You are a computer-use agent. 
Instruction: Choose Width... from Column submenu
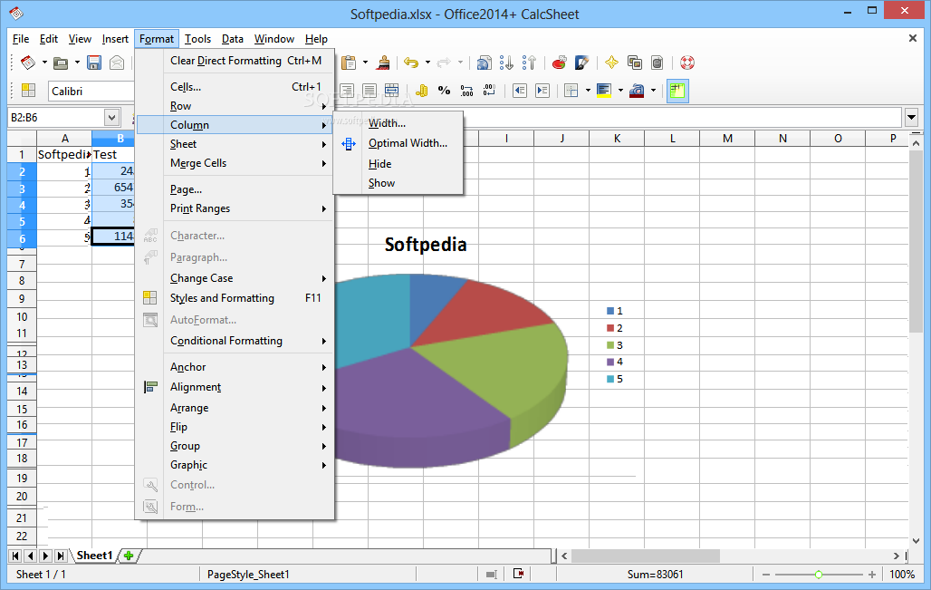pos(387,123)
